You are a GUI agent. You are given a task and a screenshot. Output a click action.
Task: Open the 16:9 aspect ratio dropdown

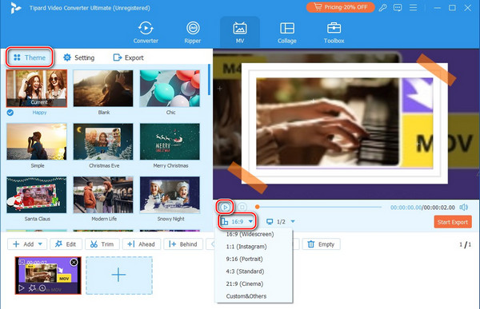pos(238,222)
